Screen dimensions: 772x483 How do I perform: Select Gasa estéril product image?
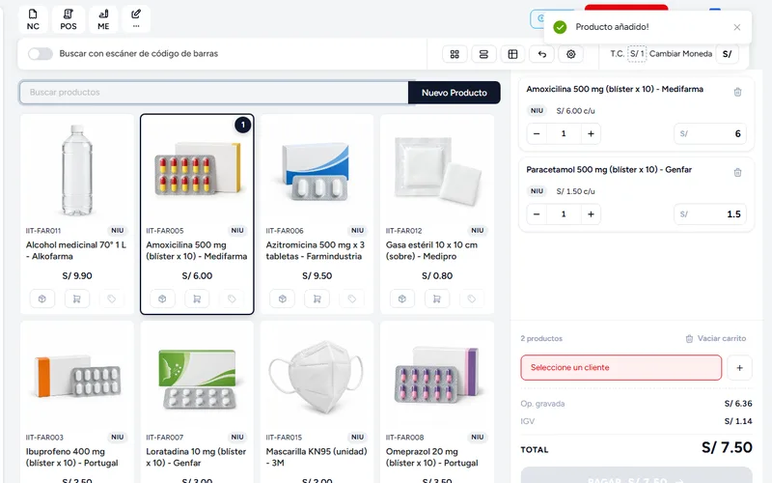point(437,171)
